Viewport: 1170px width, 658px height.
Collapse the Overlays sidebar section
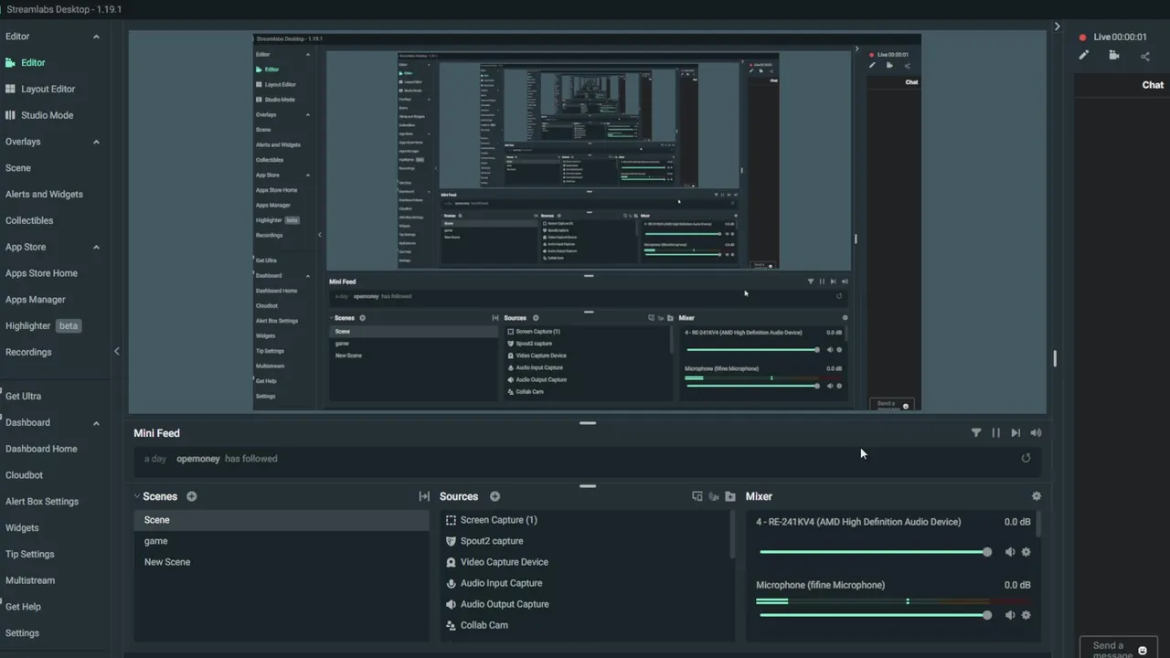tap(96, 142)
